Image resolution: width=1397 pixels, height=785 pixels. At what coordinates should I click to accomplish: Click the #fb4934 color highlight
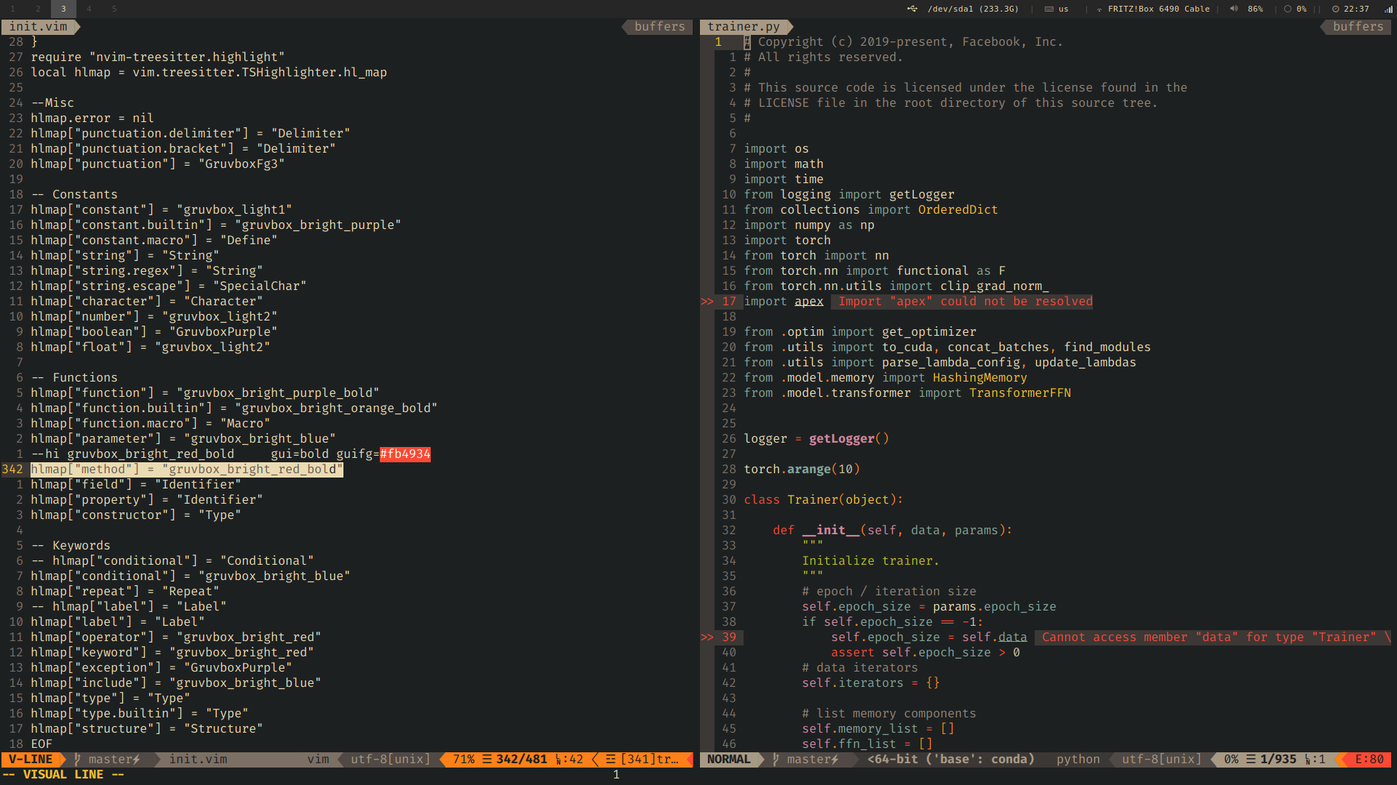pos(405,454)
